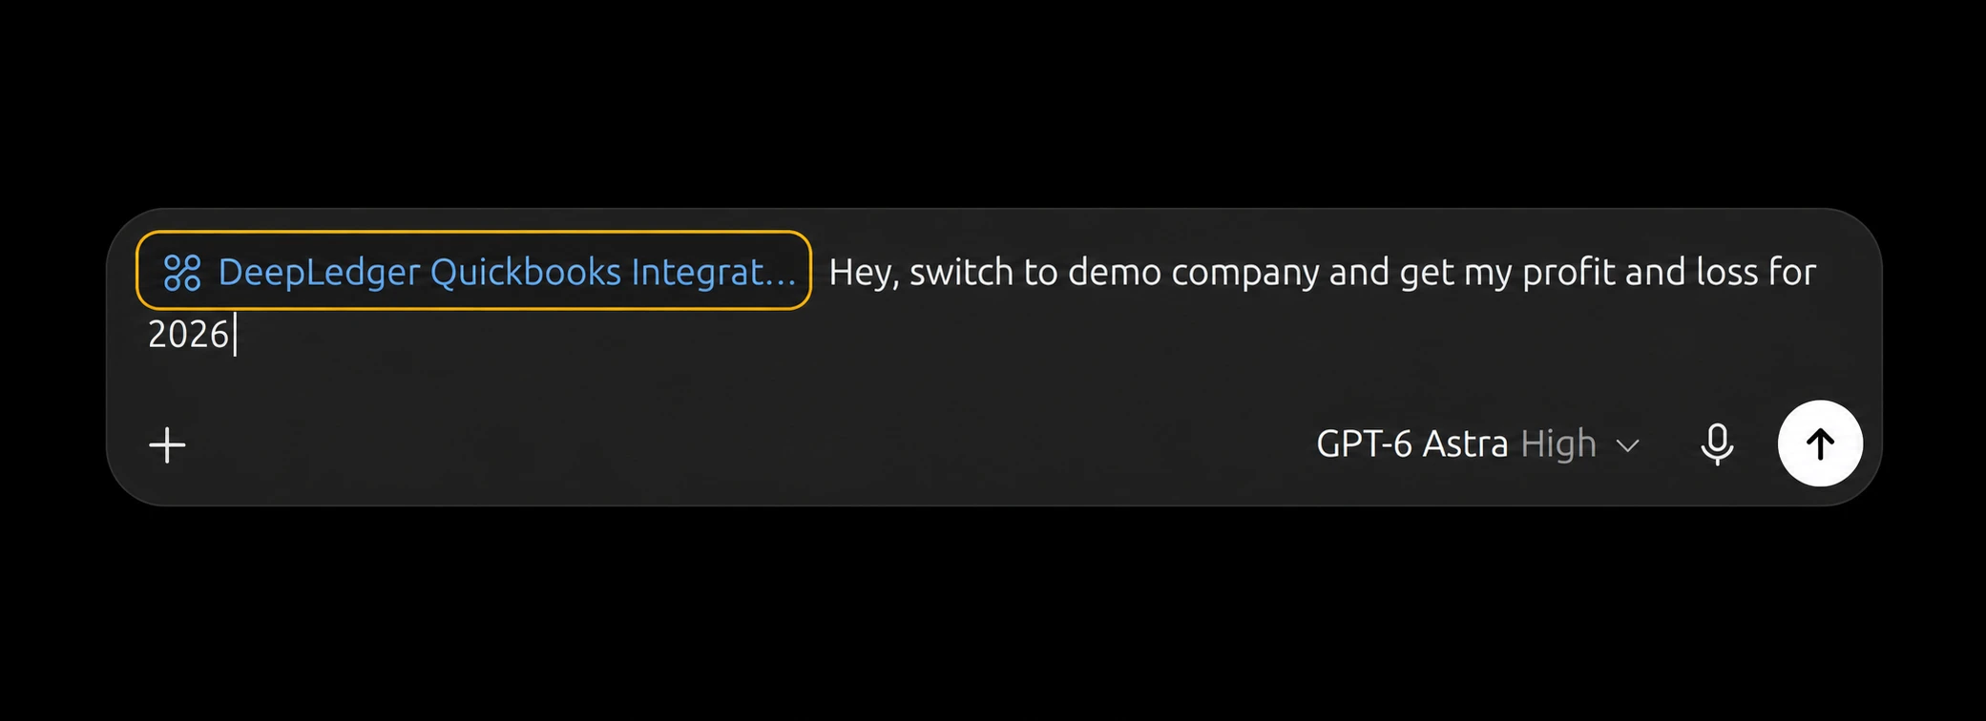Start voice dictation with microphone icon

point(1717,444)
